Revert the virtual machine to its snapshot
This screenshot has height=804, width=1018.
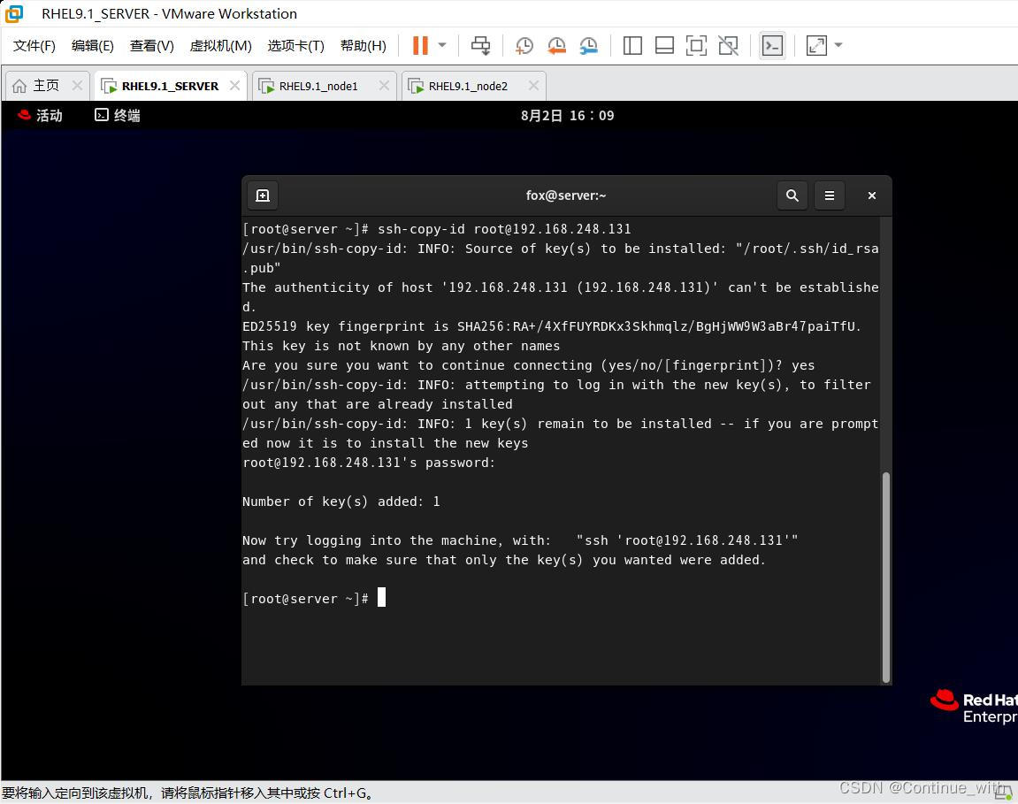click(x=556, y=45)
